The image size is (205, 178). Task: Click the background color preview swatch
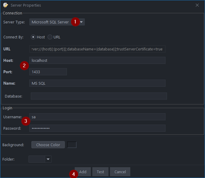click(72, 145)
